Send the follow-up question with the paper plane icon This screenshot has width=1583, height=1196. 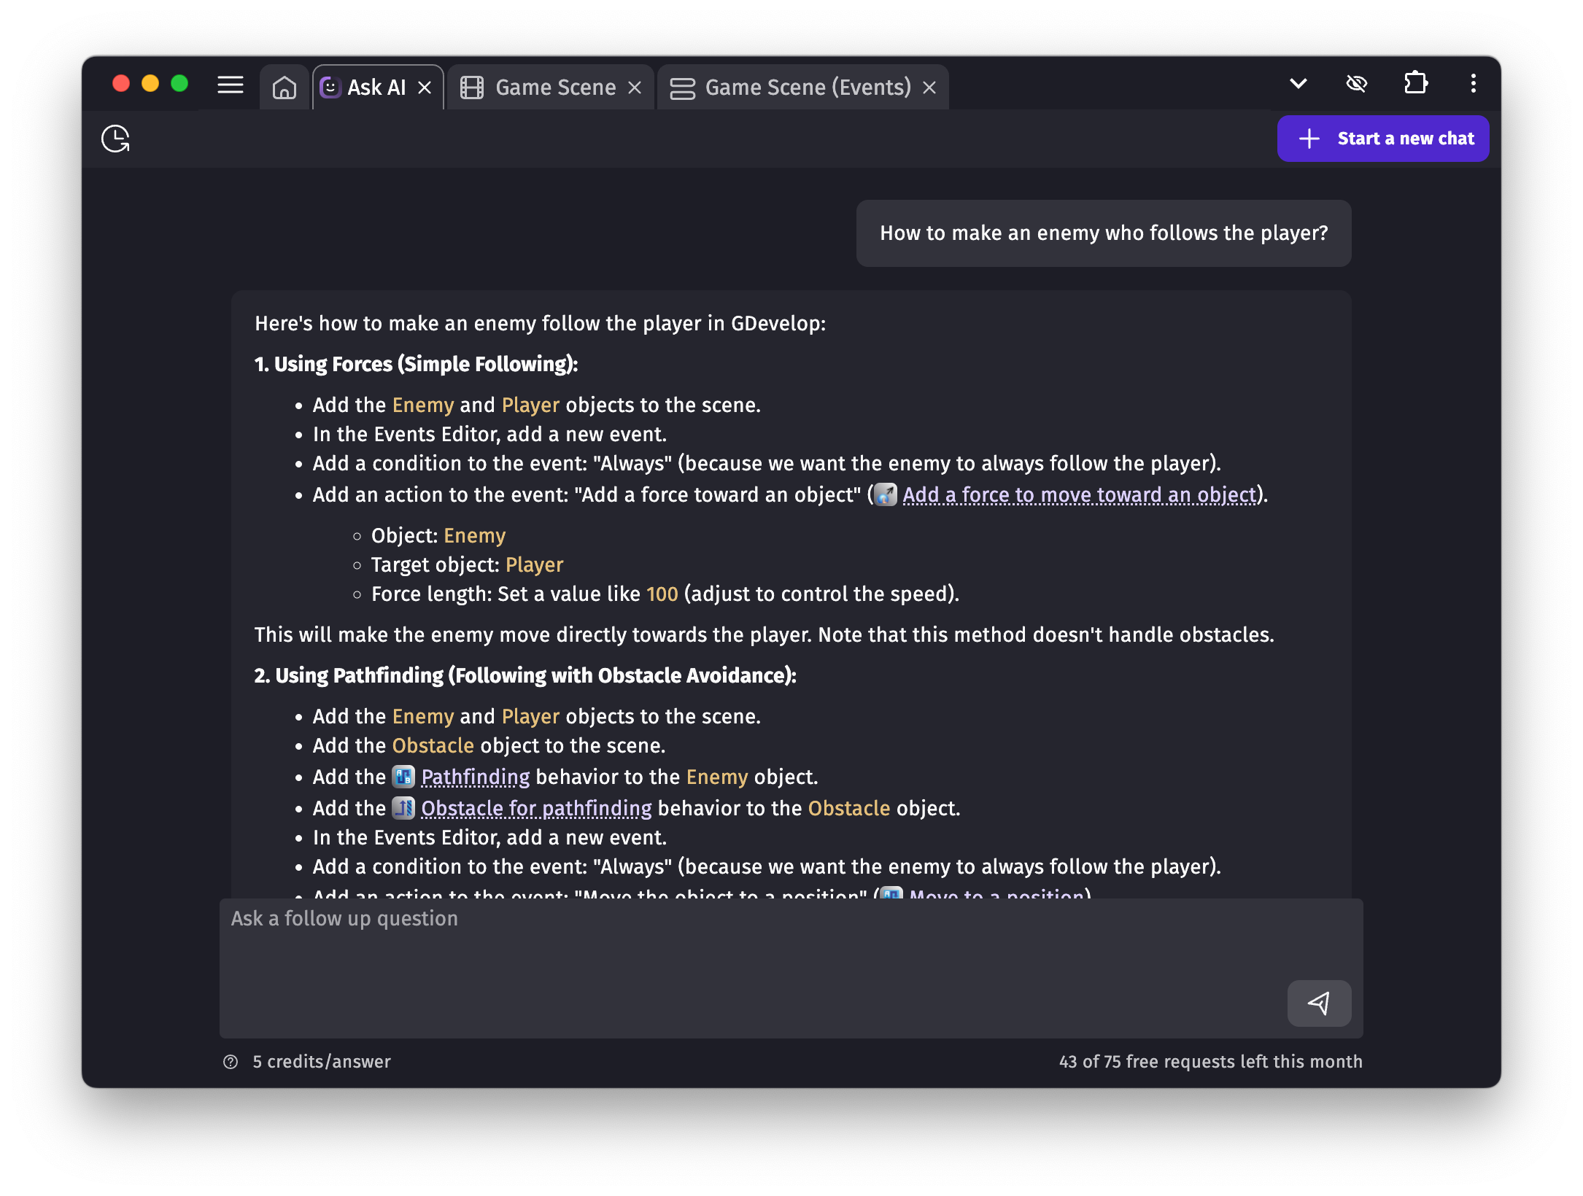1319,1003
